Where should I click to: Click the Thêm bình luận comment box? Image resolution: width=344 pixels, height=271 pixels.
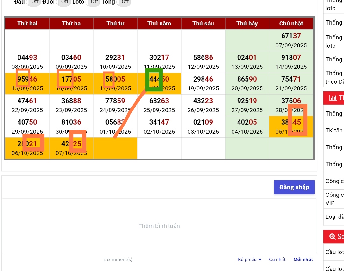159,226
